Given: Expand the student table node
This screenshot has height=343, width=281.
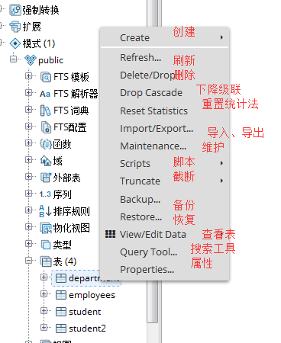Looking at the screenshot, I should pos(44,311).
